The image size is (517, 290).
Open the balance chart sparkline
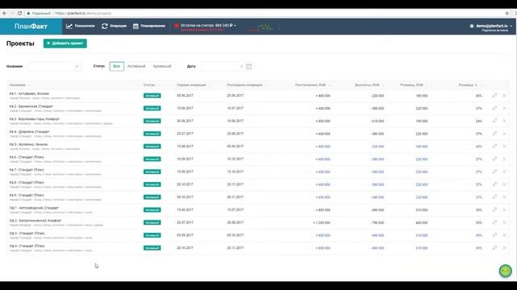click(260, 27)
